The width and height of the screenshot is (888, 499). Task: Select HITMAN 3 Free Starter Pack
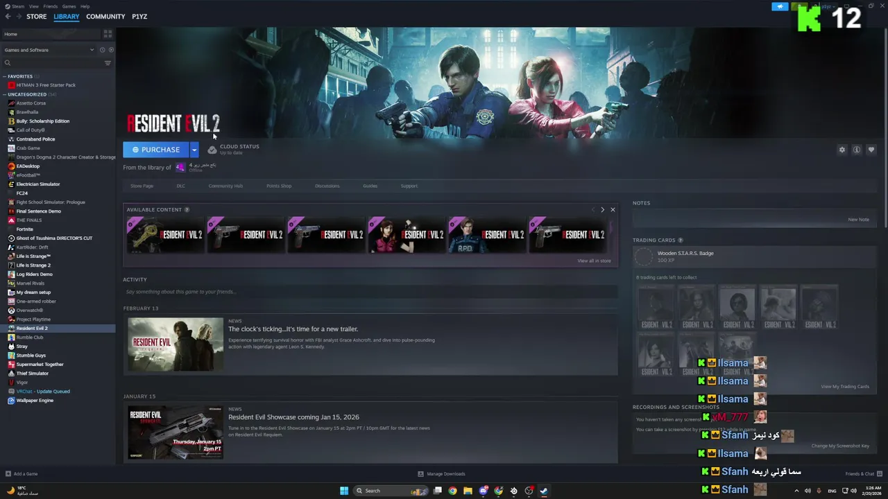tap(45, 85)
